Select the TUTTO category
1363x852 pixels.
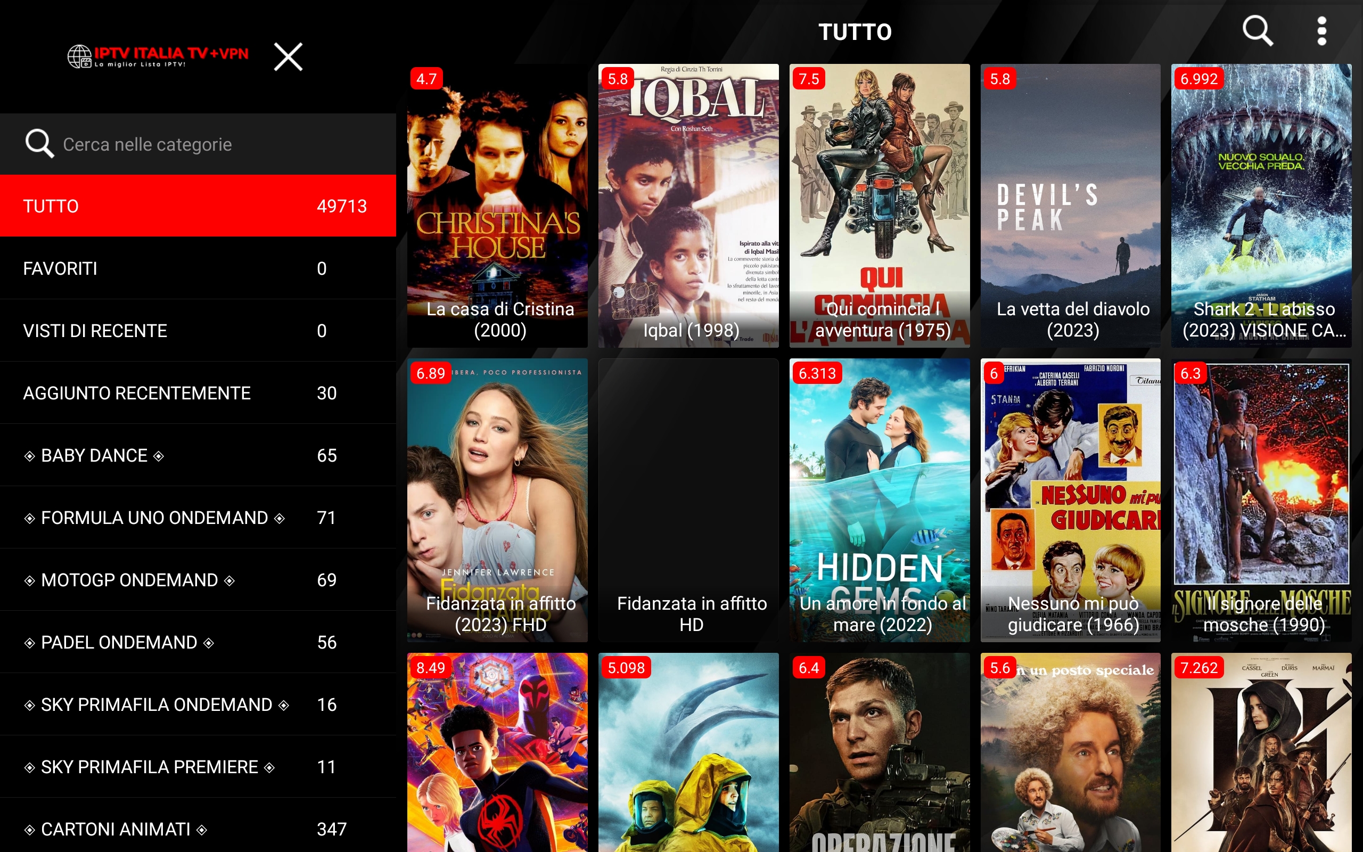tap(198, 206)
